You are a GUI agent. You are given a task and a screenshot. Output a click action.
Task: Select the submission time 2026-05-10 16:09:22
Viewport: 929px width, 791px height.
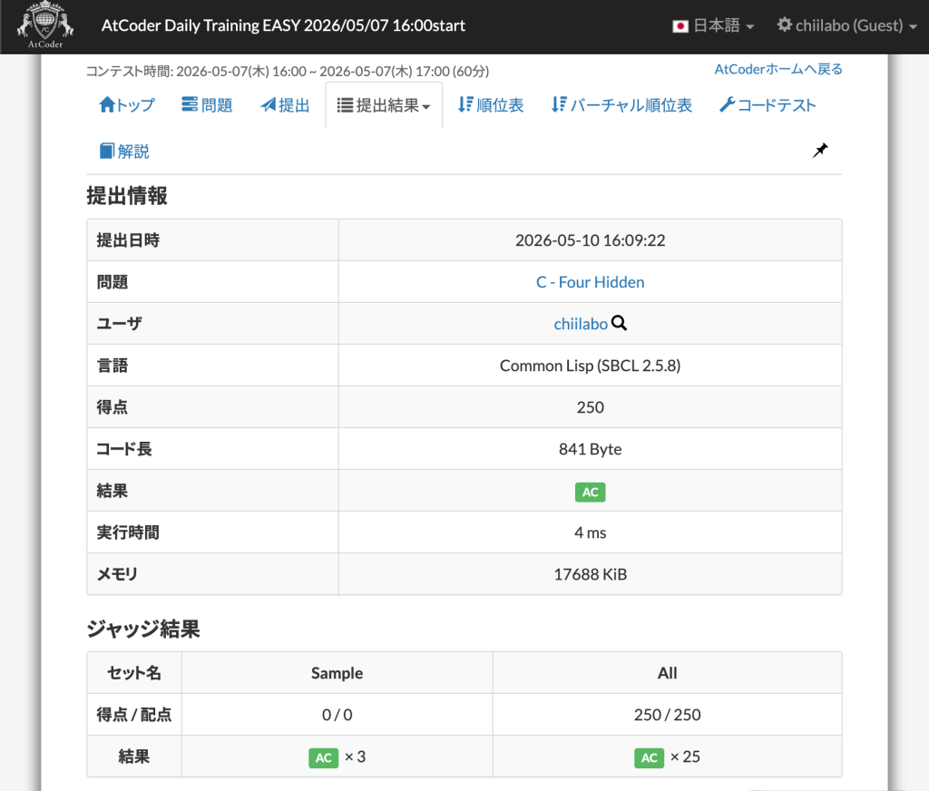590,240
